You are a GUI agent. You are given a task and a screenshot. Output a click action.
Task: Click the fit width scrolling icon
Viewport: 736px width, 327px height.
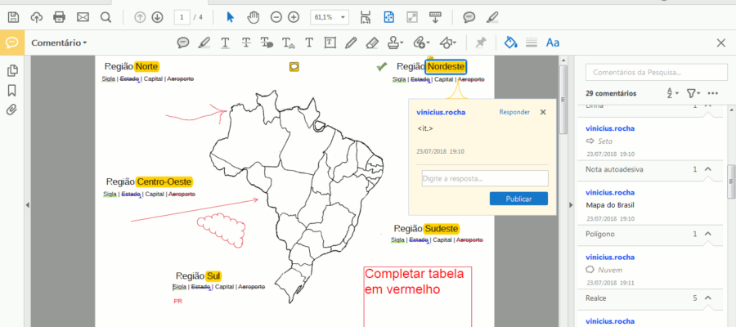pyautogui.click(x=366, y=17)
